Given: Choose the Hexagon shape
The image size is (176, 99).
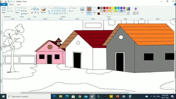Looking at the screenshot, I should click(x=57, y=11).
